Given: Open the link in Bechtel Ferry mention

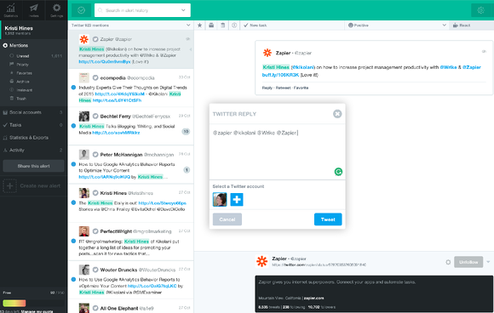Looking at the screenshot, I should (x=116, y=133).
